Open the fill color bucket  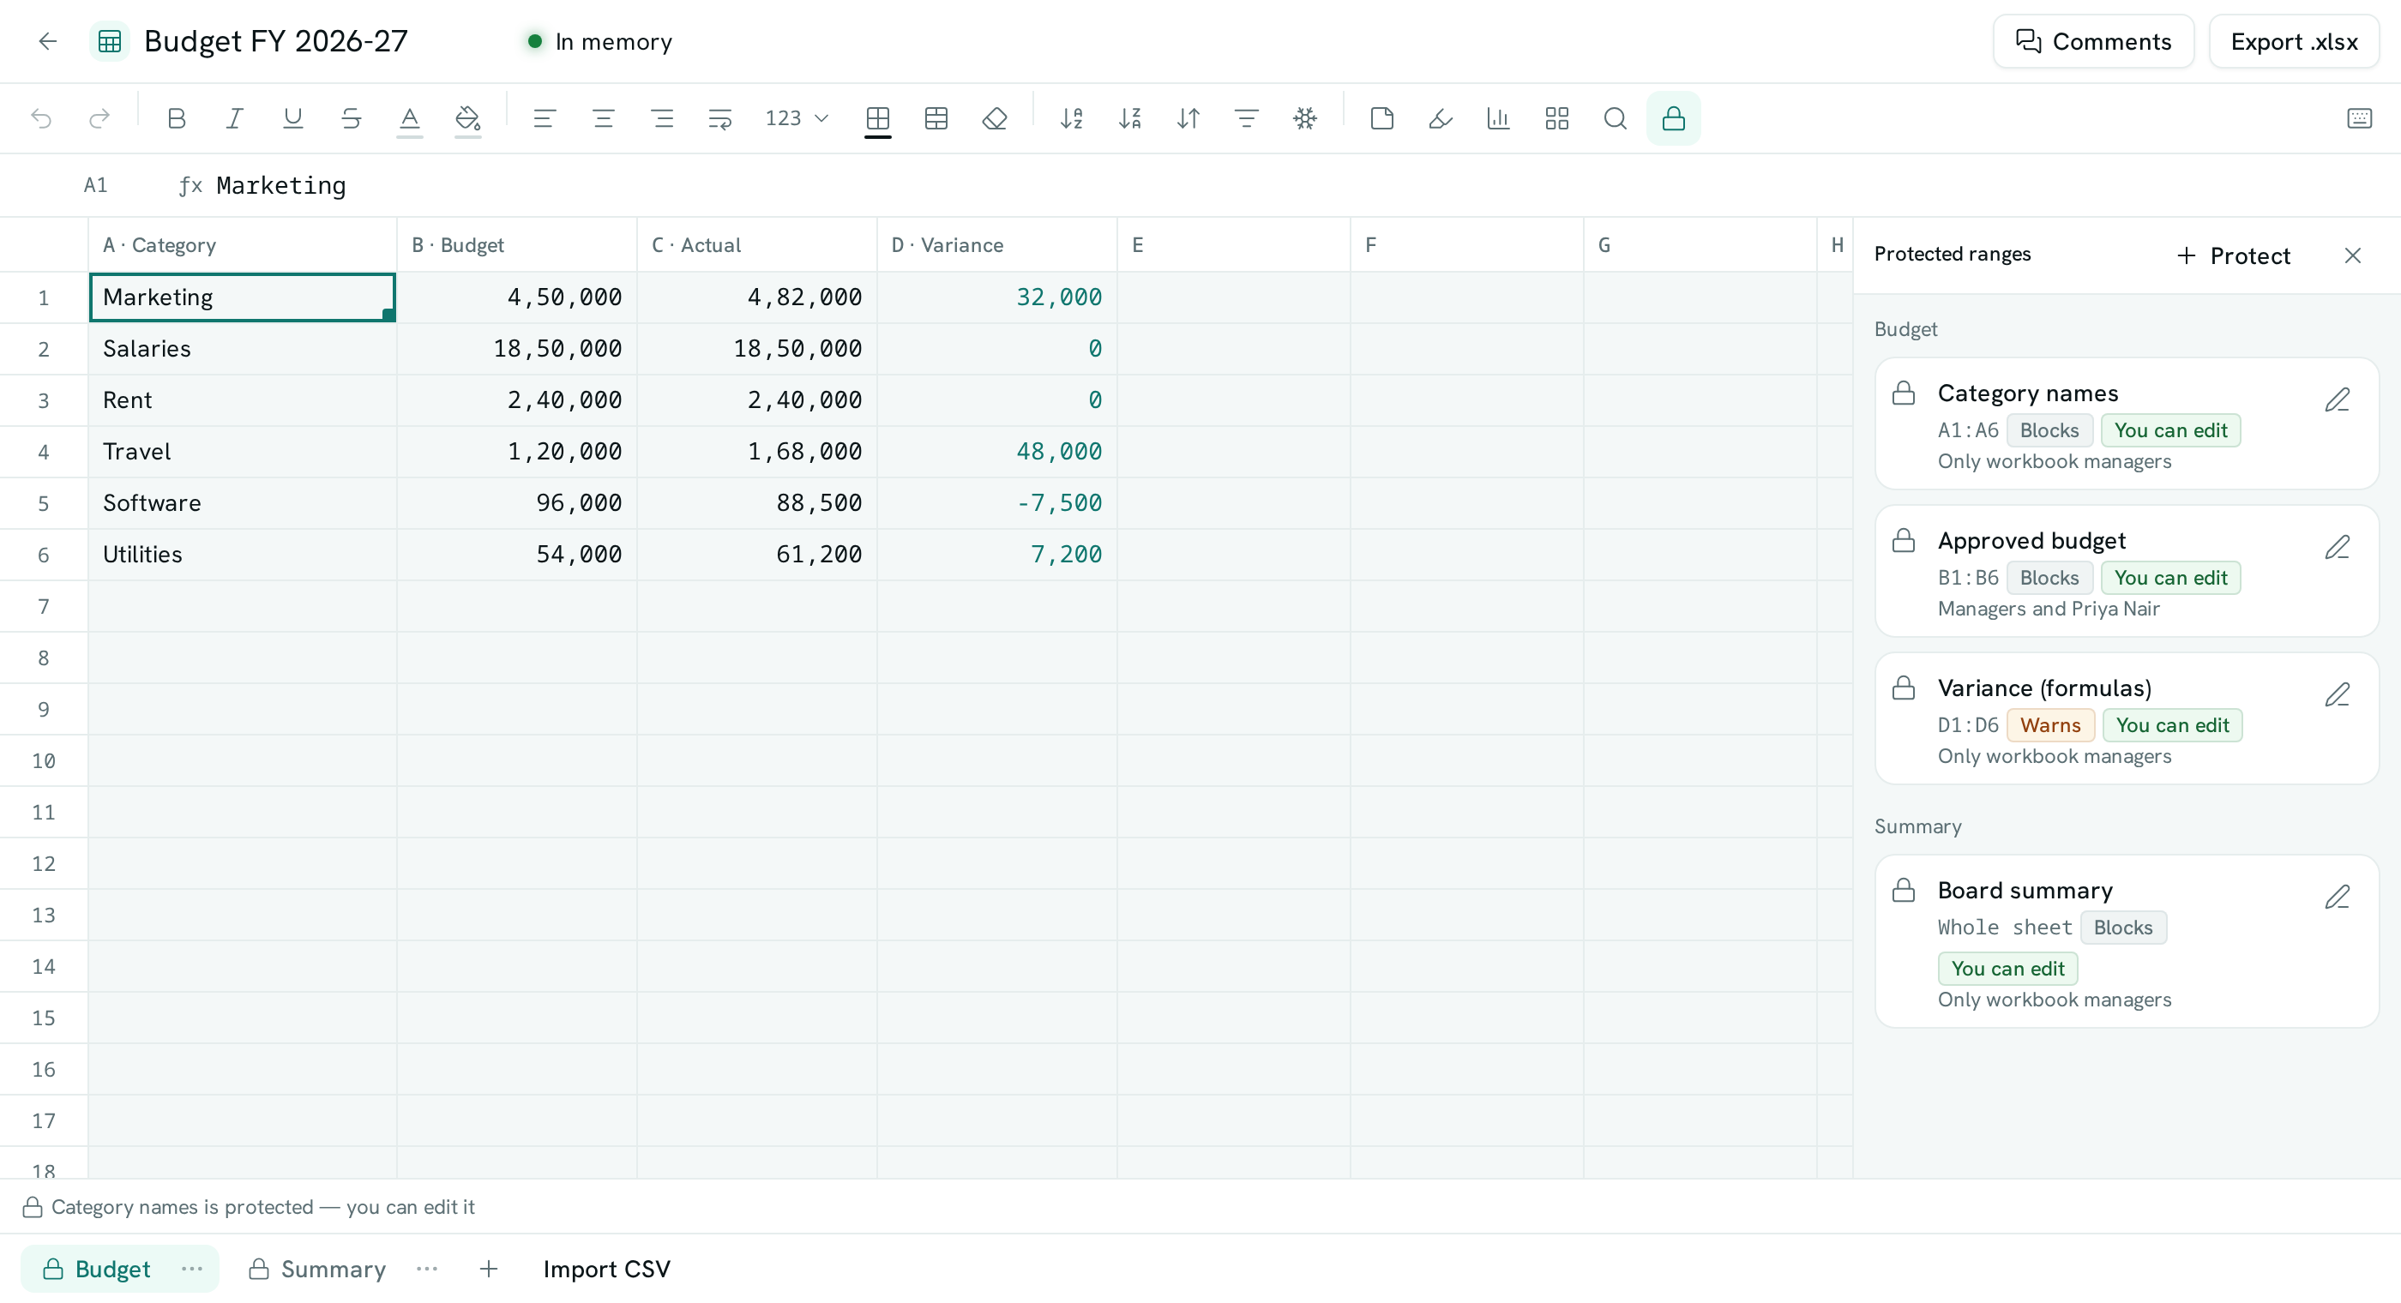point(468,118)
